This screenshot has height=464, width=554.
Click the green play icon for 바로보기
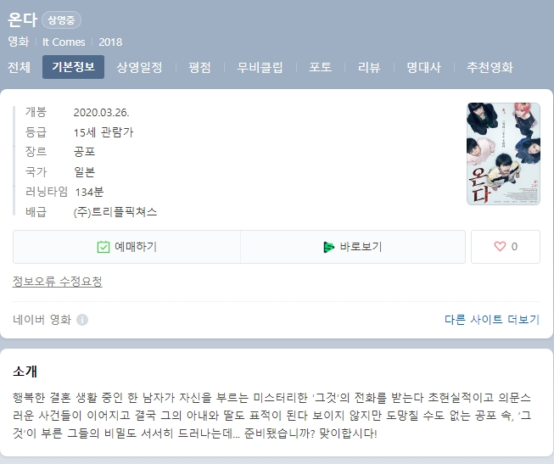328,247
